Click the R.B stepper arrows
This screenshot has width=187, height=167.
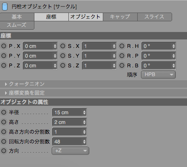(x=174, y=65)
